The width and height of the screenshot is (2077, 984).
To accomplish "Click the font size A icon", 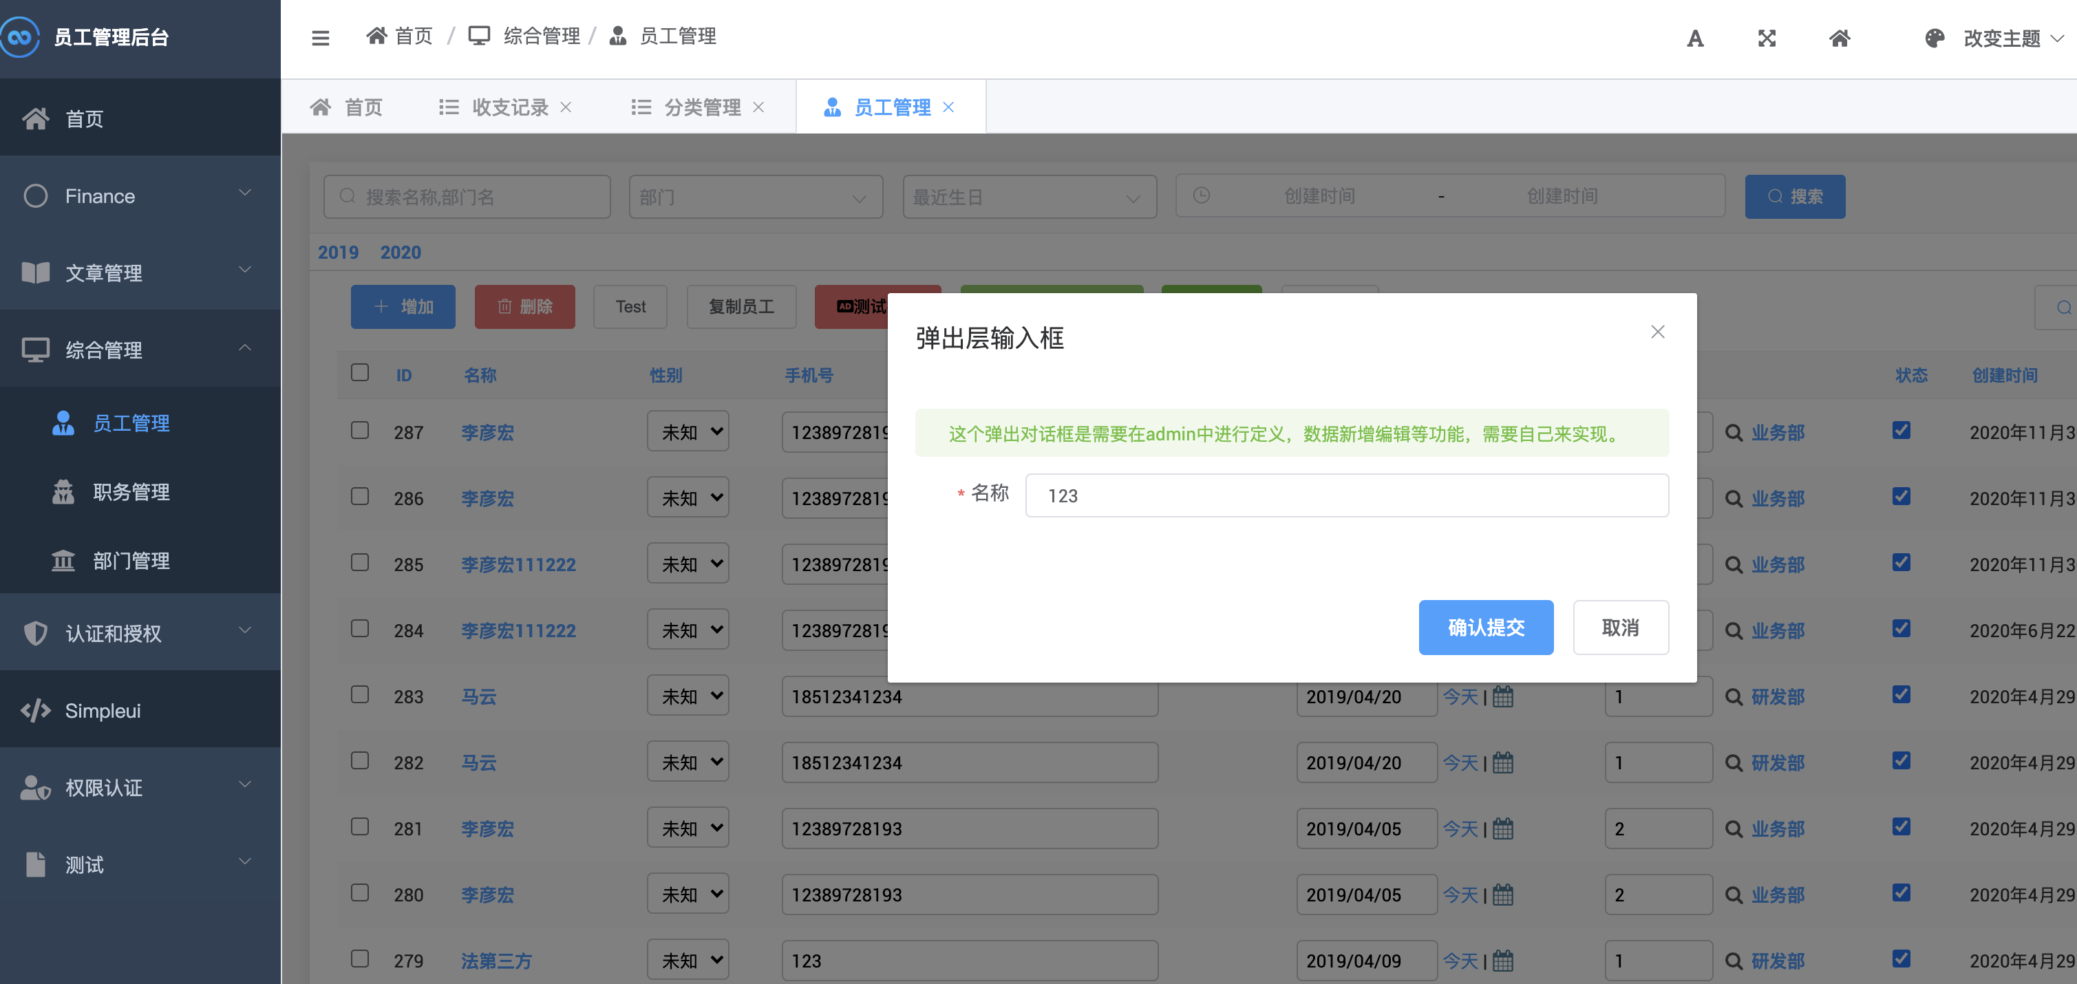I will (x=1695, y=38).
